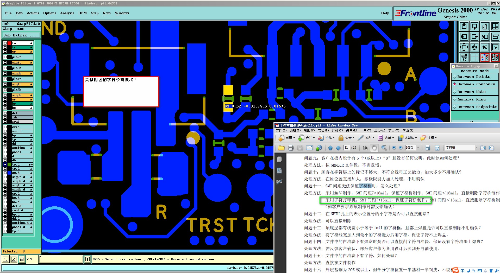Click the Acrobat zoom out minus icon

click(394, 148)
